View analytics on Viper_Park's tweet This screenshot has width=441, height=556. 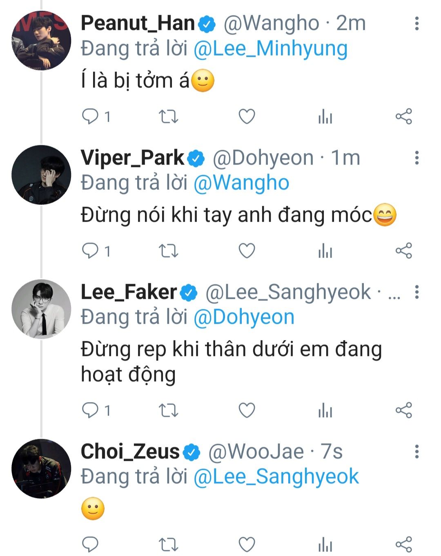pos(325,251)
